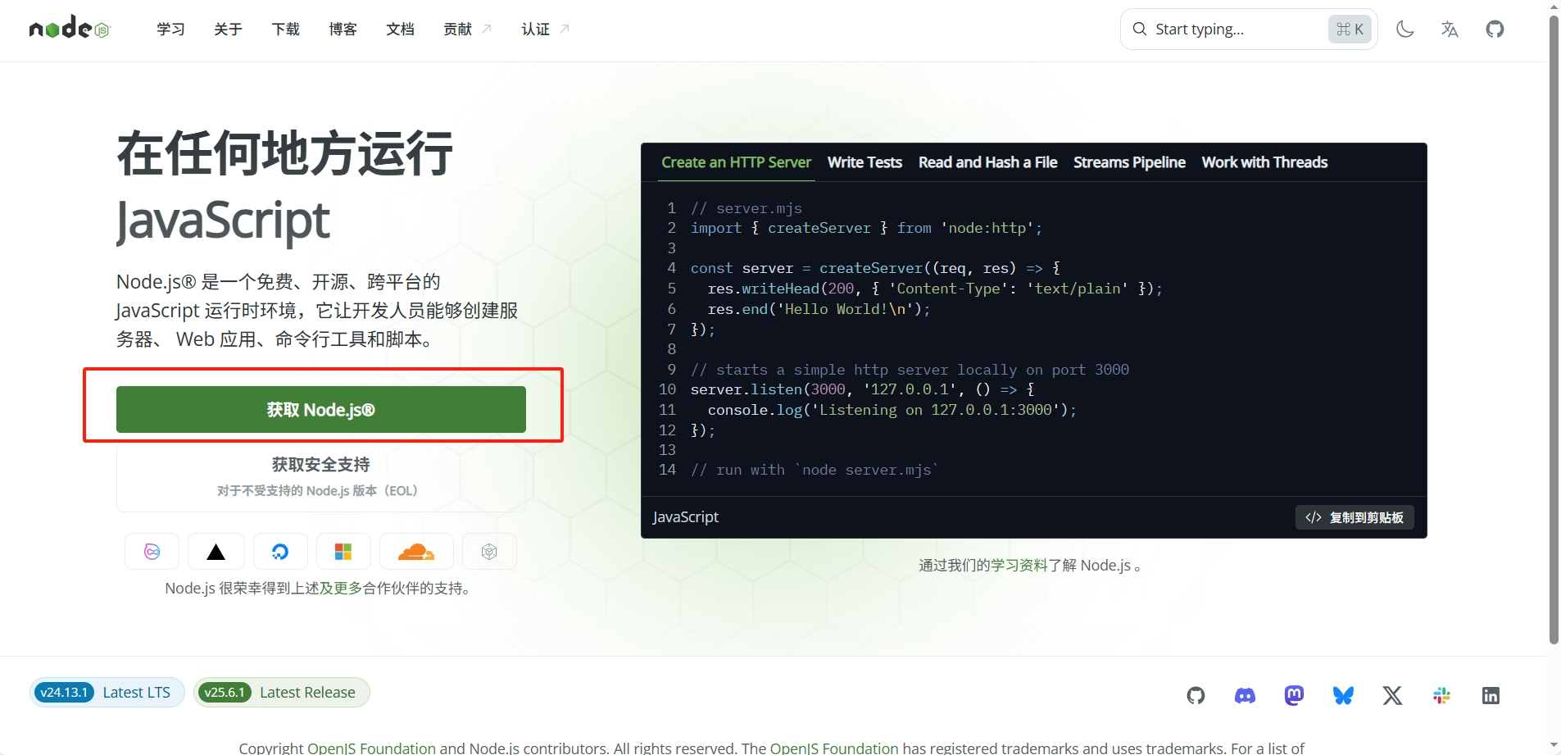
Task: Toggle dark mode with the moon icon
Action: [x=1404, y=29]
